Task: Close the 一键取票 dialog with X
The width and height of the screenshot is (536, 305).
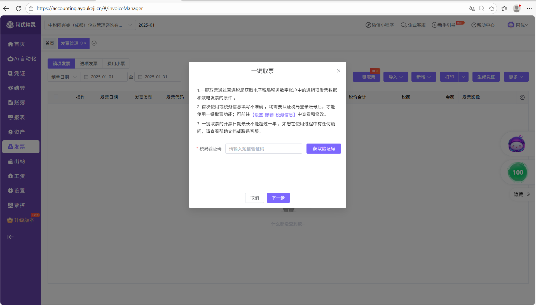Action: pyautogui.click(x=338, y=71)
